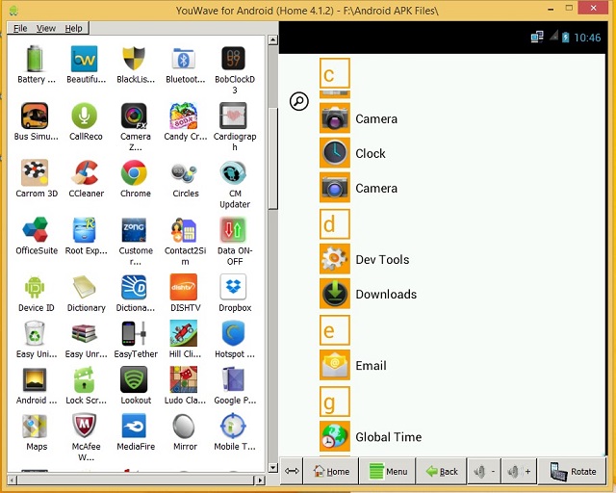This screenshot has height=493, width=616.
Task: Select the Carrom 3D icon
Action: [35, 172]
